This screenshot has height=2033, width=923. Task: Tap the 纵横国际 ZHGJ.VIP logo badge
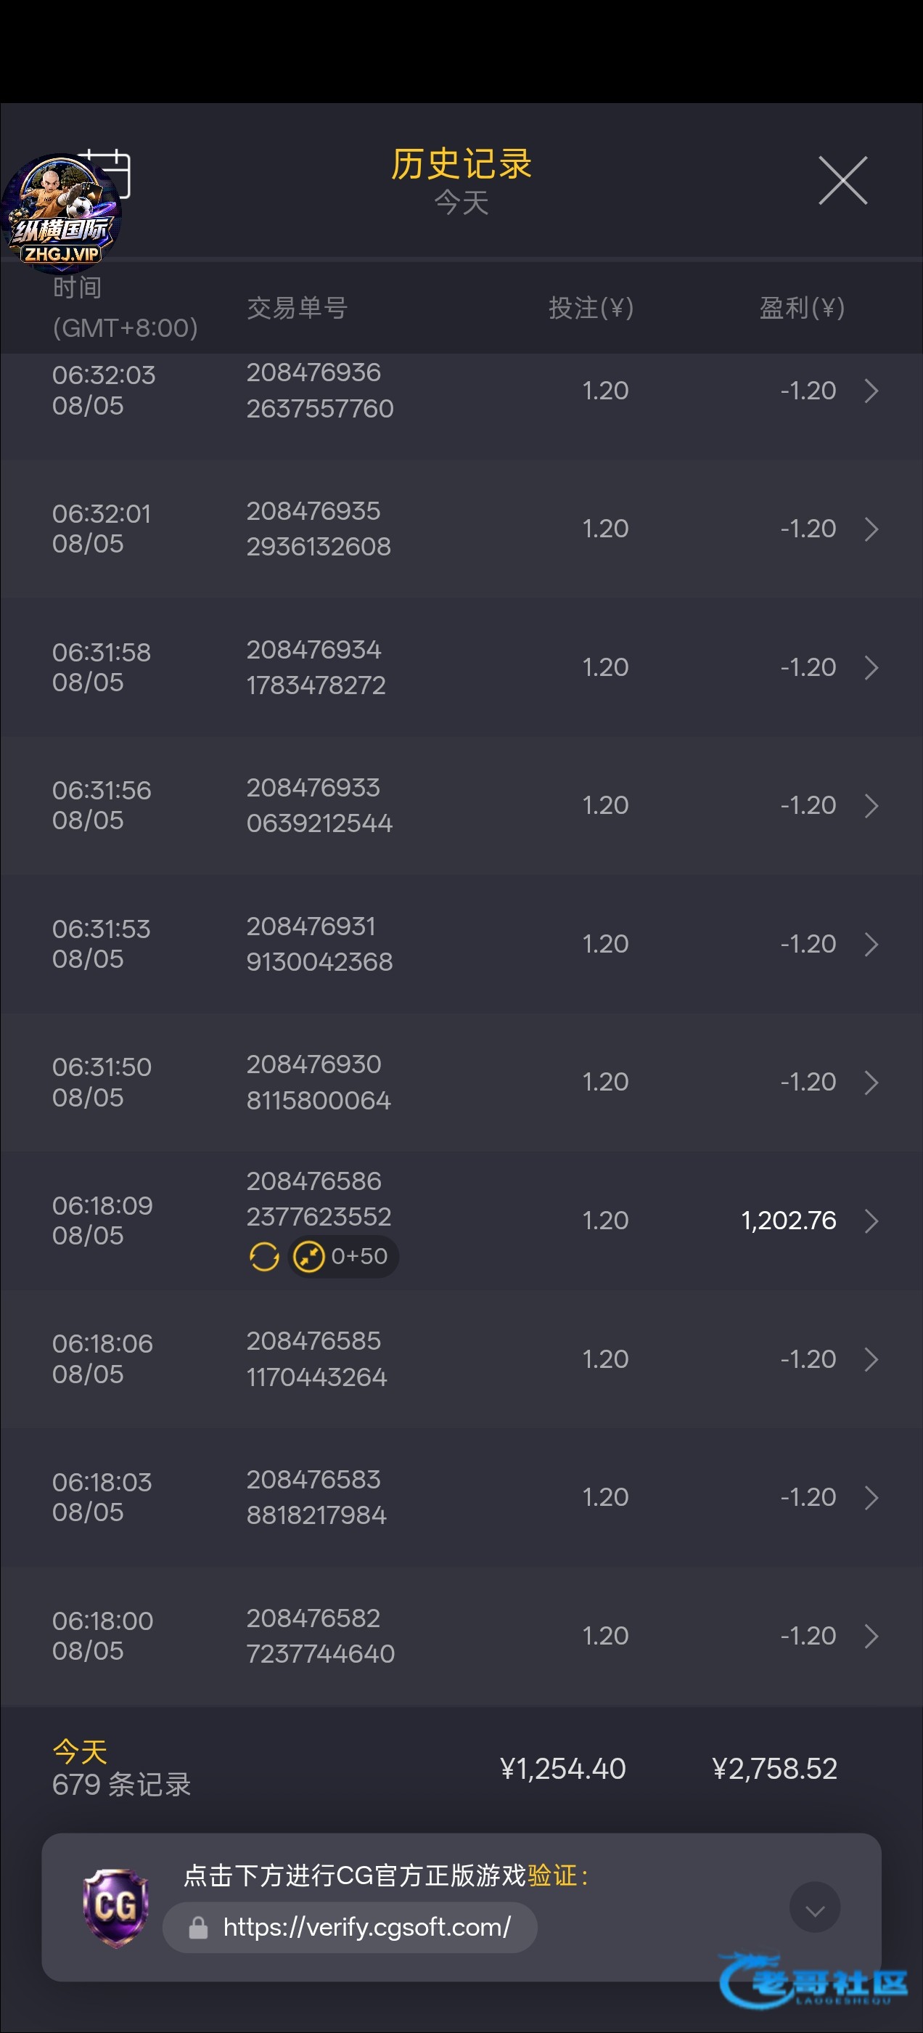(62, 212)
